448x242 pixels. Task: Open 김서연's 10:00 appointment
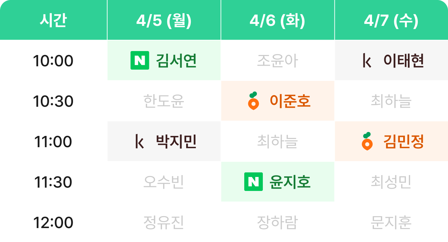coord(176,61)
